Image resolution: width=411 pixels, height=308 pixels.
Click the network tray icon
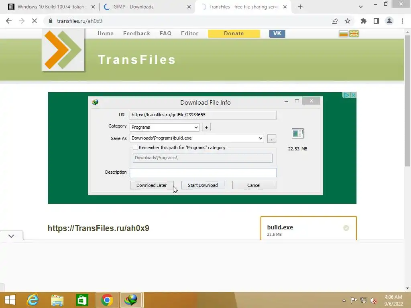(364, 300)
